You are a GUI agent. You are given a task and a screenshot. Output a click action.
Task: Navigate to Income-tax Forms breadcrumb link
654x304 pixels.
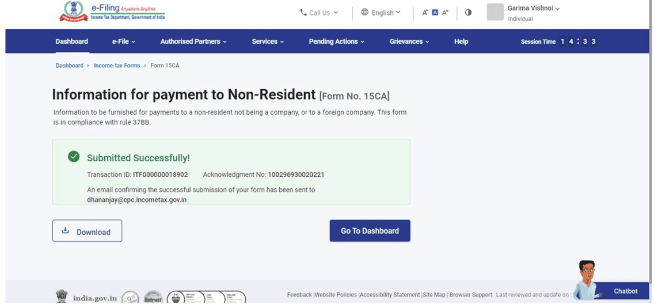(117, 66)
